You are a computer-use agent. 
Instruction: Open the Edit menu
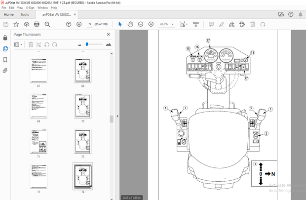coord(11,7)
